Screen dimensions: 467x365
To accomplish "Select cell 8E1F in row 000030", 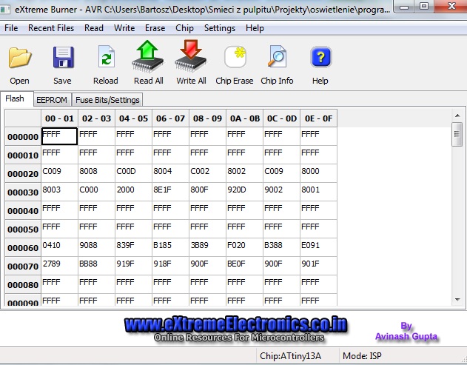I will coord(170,192).
